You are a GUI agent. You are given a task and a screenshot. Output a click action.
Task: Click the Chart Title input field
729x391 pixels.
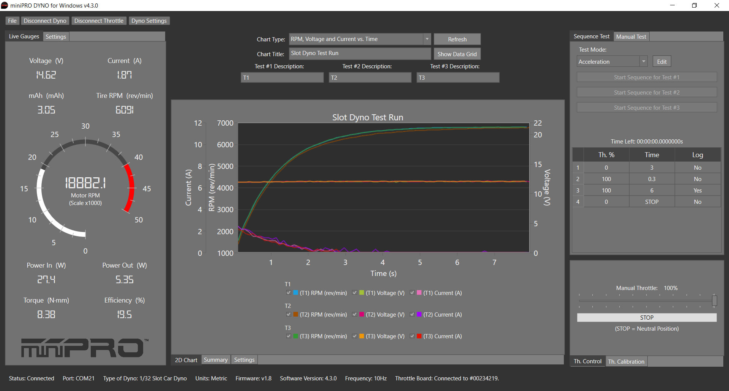[360, 54]
